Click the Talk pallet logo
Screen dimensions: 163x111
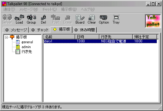(x=153, y=21)
